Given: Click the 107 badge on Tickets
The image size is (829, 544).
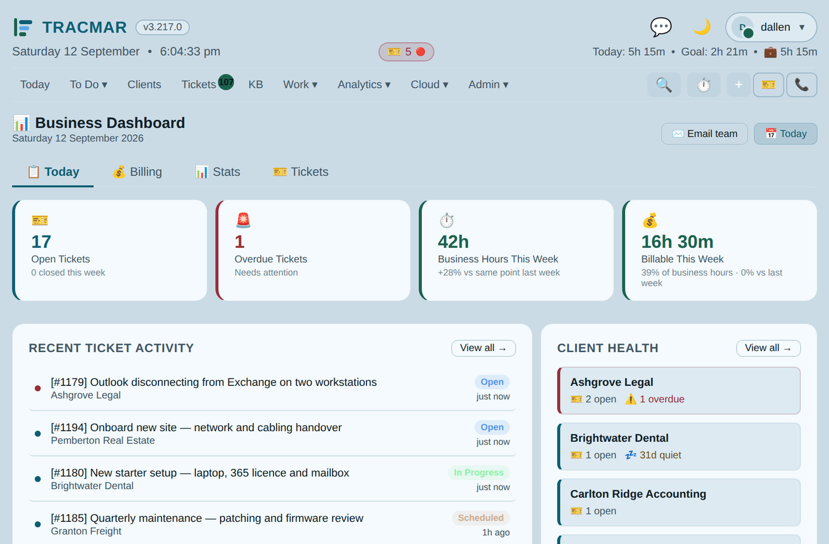Looking at the screenshot, I should pos(226,82).
